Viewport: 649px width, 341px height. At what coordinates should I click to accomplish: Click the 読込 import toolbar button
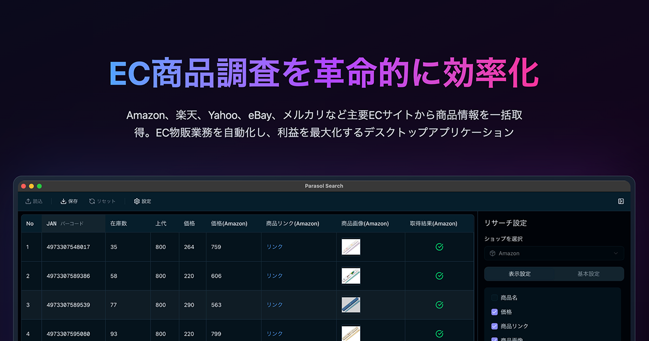pos(34,201)
